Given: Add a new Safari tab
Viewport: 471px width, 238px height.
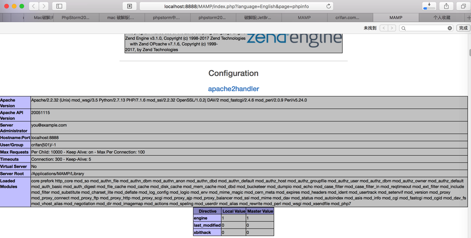Looking at the screenshot, I should (x=468, y=17).
